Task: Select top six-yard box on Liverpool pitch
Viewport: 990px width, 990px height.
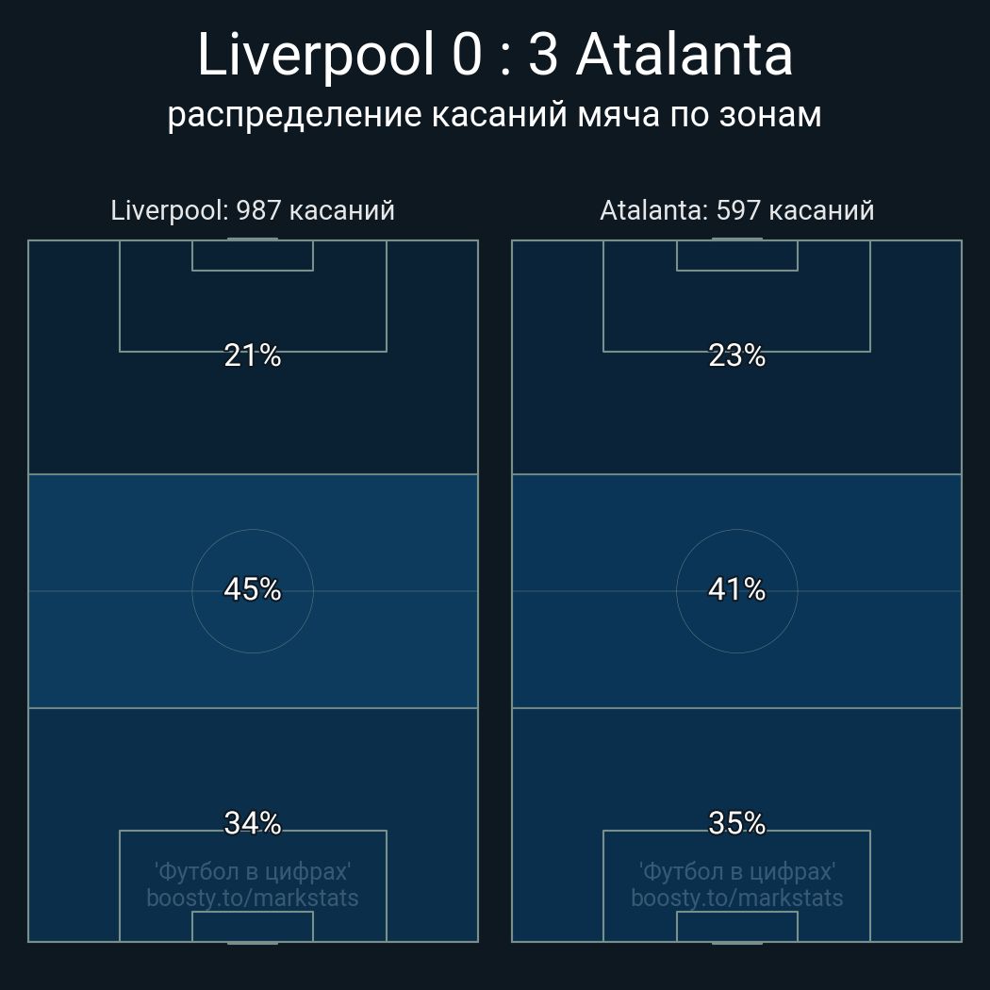Action: (253, 256)
